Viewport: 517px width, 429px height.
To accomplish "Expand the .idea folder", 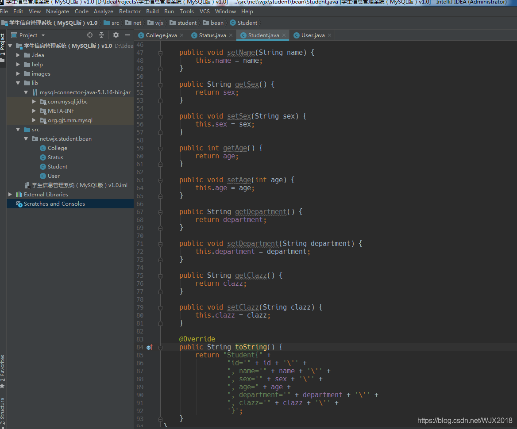I will 18,55.
